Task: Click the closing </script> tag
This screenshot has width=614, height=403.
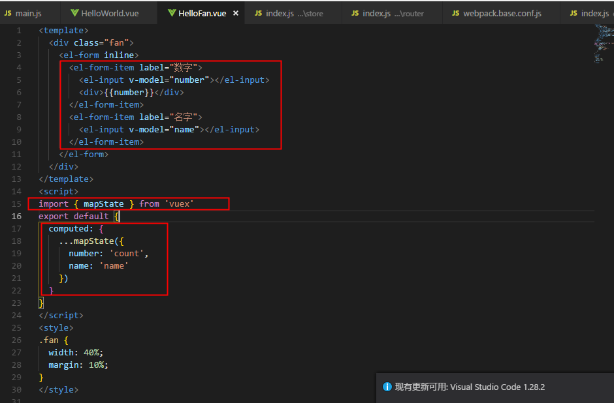Action: click(x=61, y=316)
